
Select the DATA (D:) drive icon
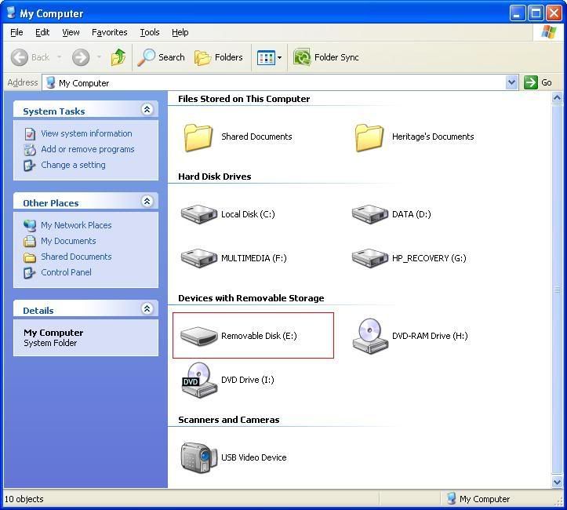pyautogui.click(x=369, y=214)
